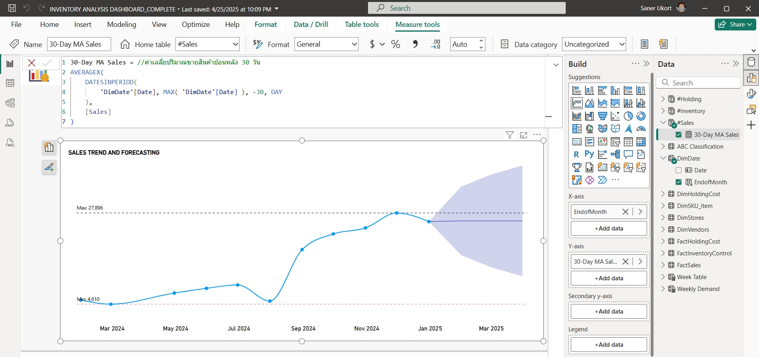Select the pie chart visual type
Screen dimensions: 759x357
pos(628,116)
